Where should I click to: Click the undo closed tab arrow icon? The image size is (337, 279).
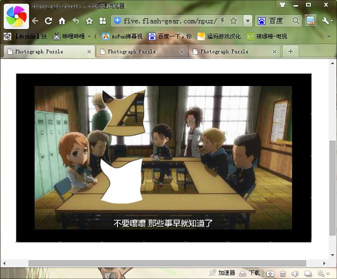(x=75, y=21)
